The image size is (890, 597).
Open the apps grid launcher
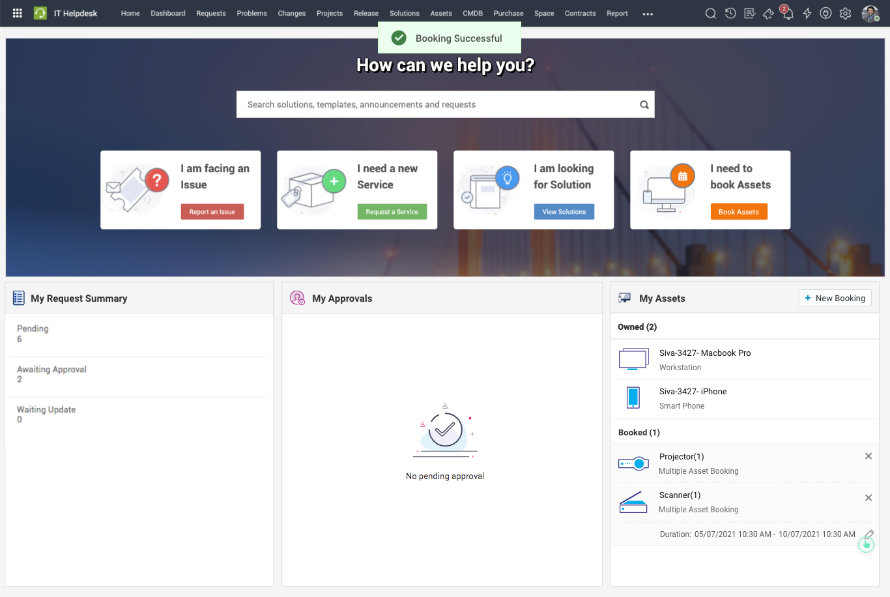pos(17,13)
